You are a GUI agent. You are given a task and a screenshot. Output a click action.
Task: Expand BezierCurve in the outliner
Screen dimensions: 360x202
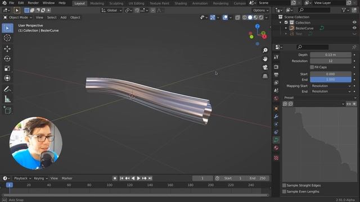286,28
